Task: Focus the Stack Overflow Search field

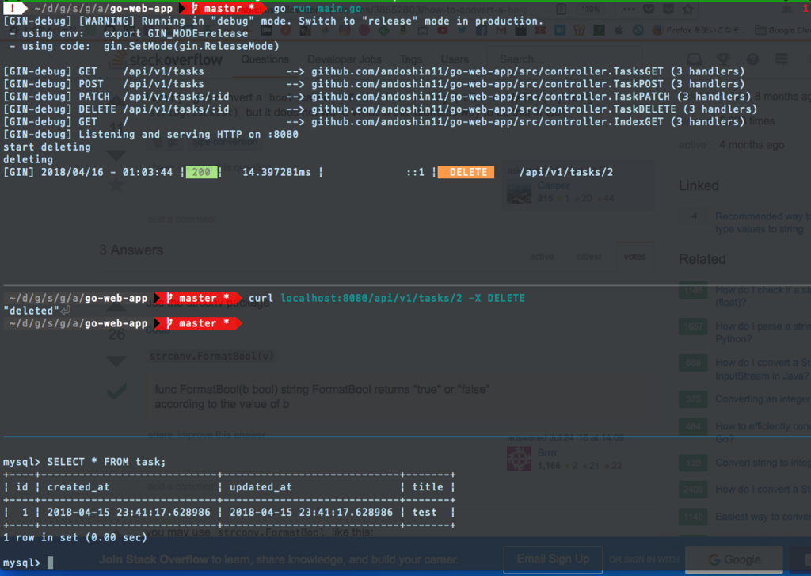Action: click(x=564, y=59)
